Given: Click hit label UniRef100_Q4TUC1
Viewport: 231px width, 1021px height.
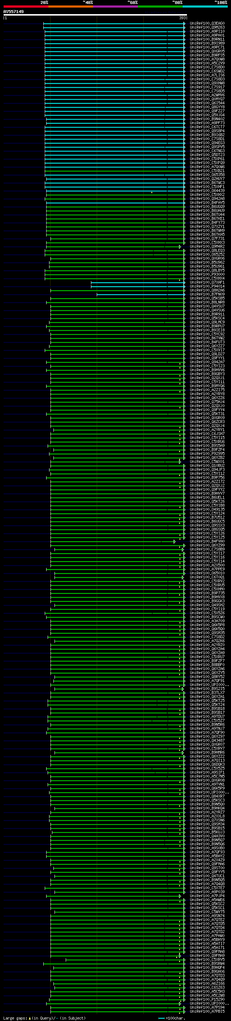Looking at the screenshot, I should tap(207, 876).
